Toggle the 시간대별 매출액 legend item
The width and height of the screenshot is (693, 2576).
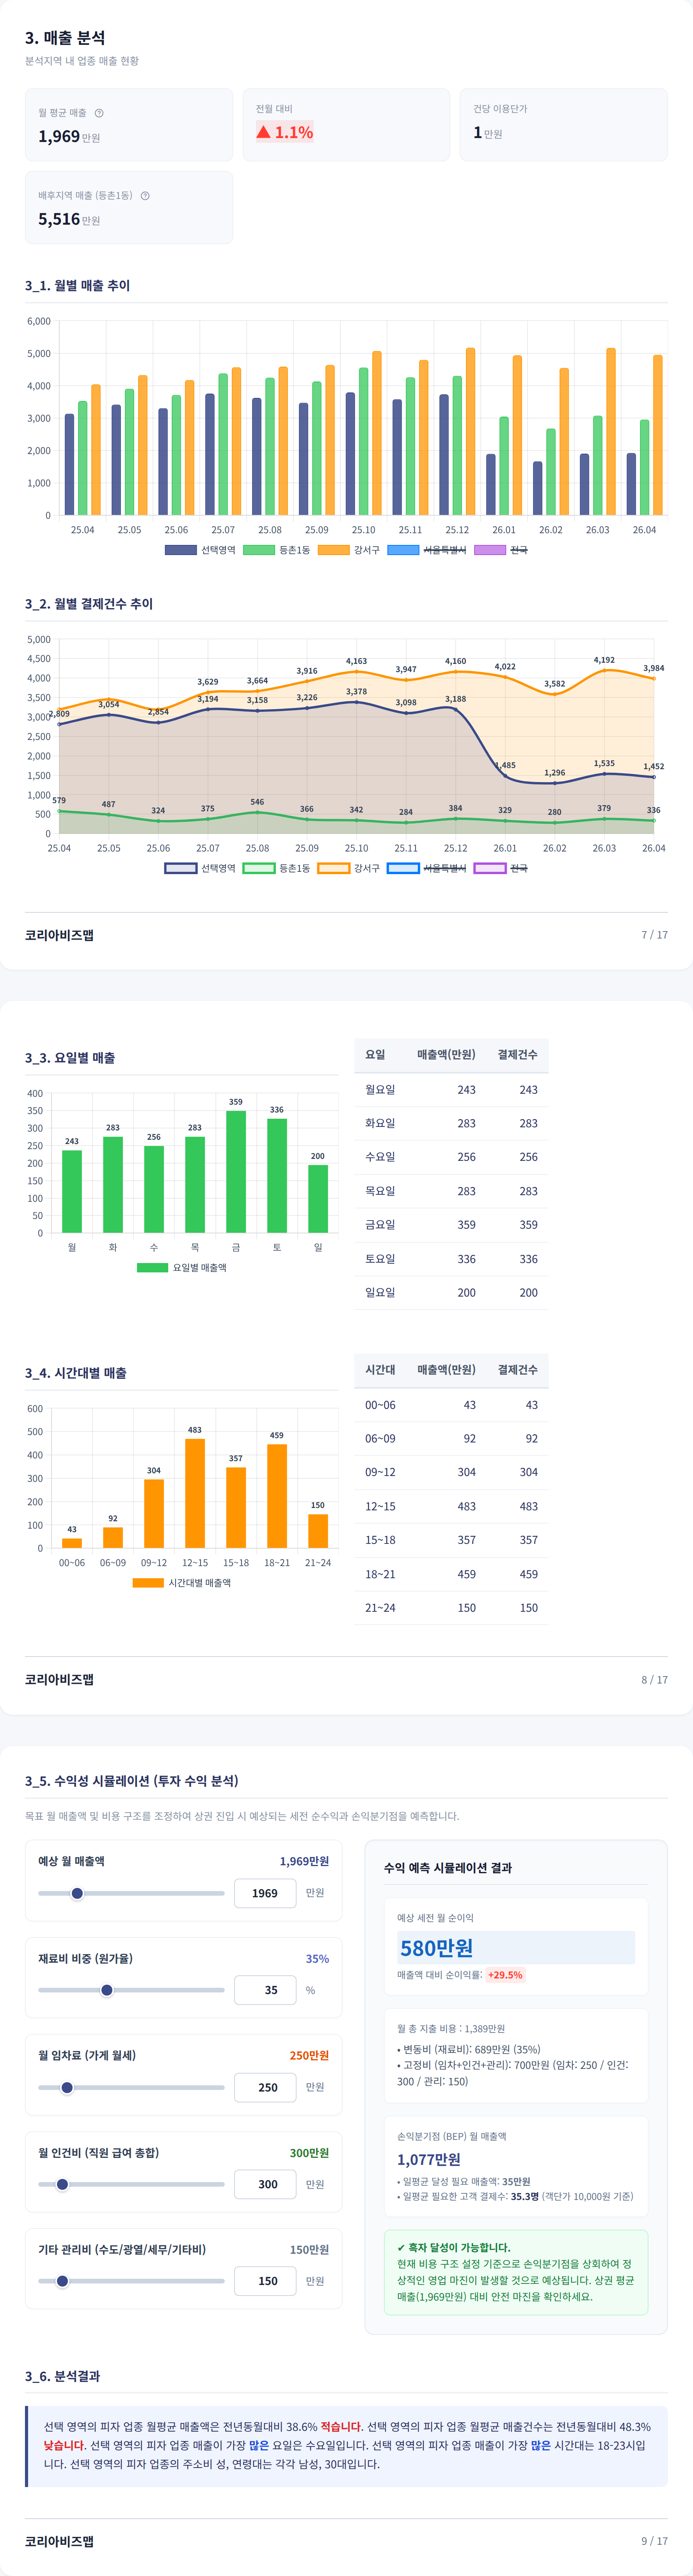click(x=181, y=1583)
